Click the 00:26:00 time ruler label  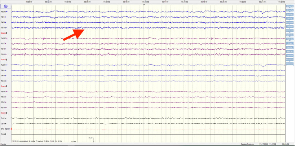click(x=282, y=2)
